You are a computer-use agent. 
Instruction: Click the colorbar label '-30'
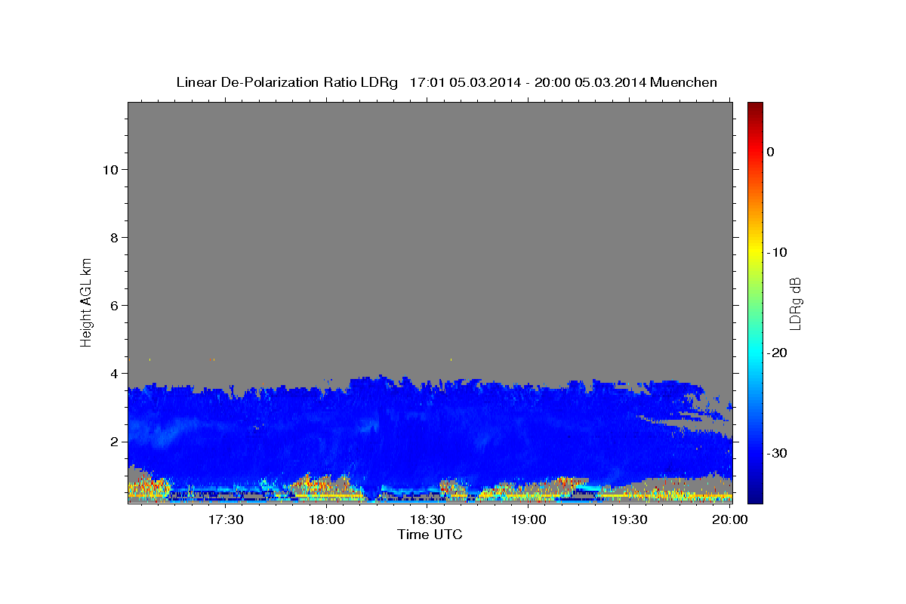[777, 453]
